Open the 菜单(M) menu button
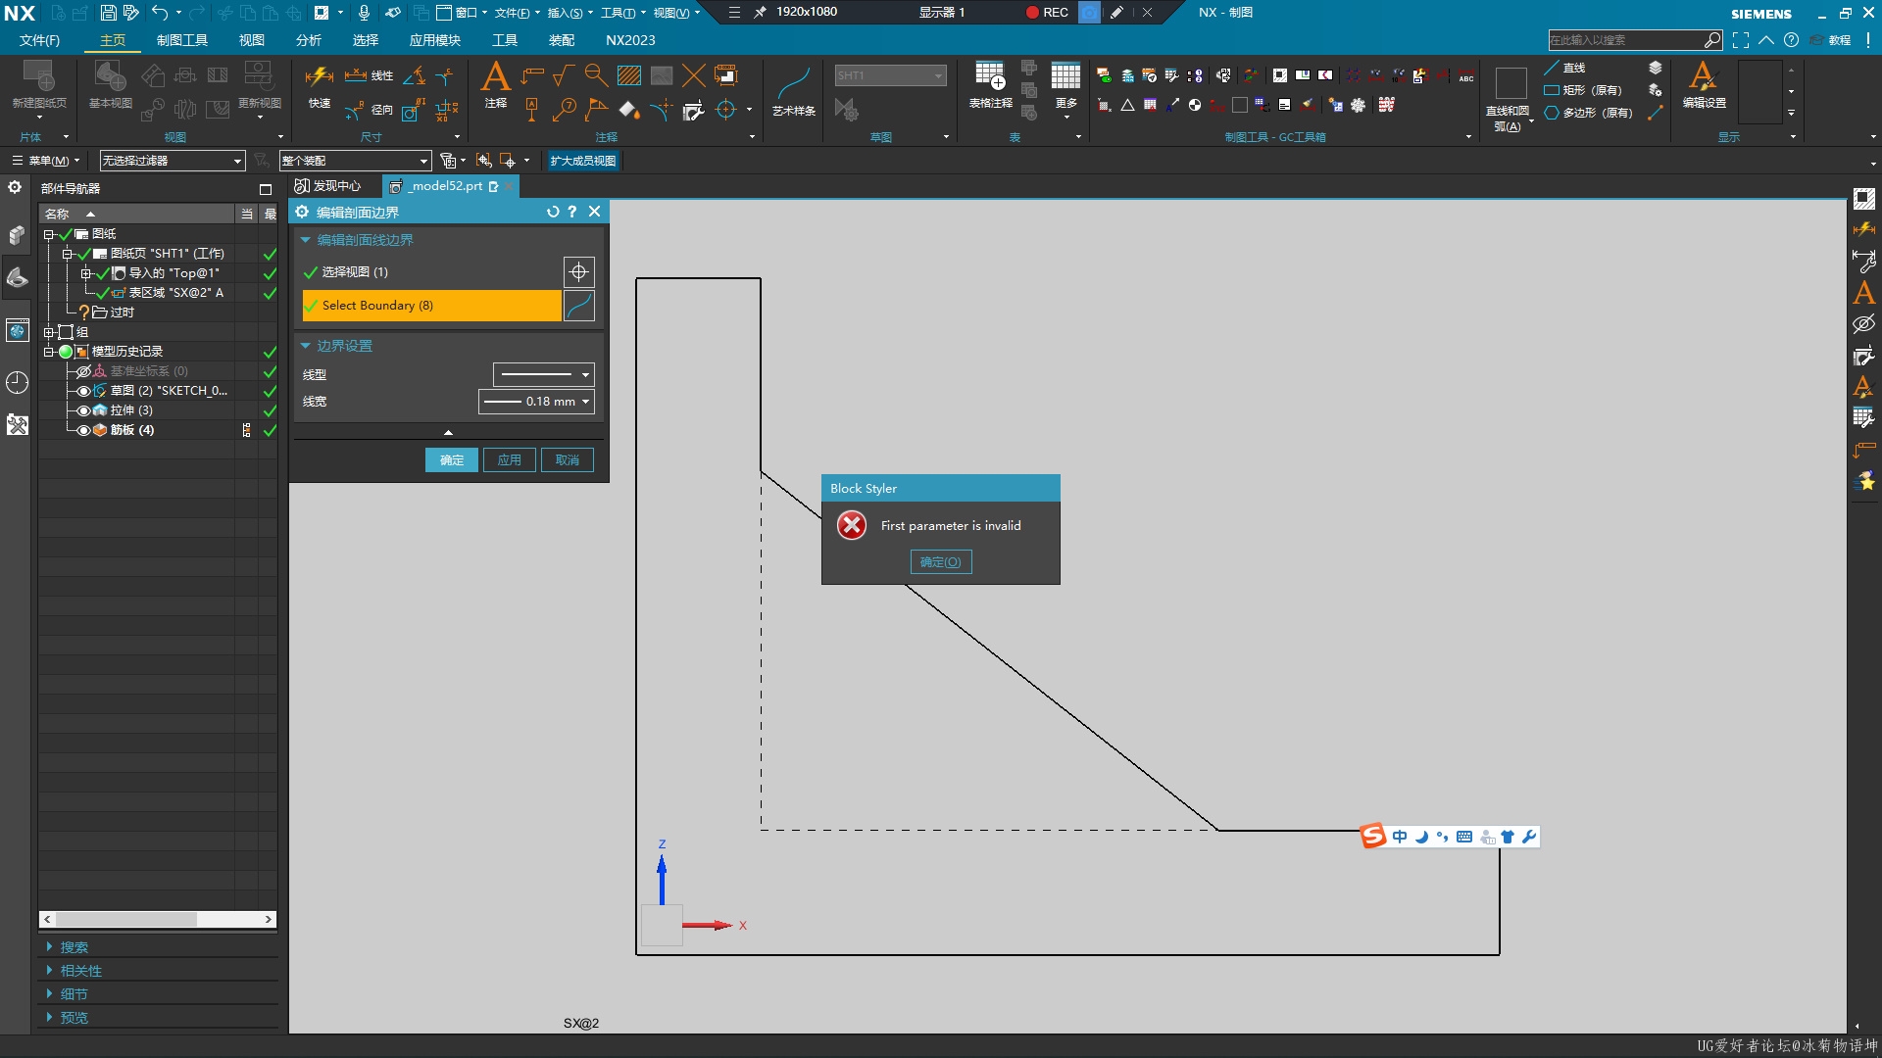This screenshot has width=1882, height=1058. (x=46, y=161)
